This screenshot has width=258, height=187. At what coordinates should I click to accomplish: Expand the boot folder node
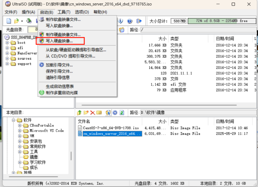pyautogui.click(x=7, y=43)
